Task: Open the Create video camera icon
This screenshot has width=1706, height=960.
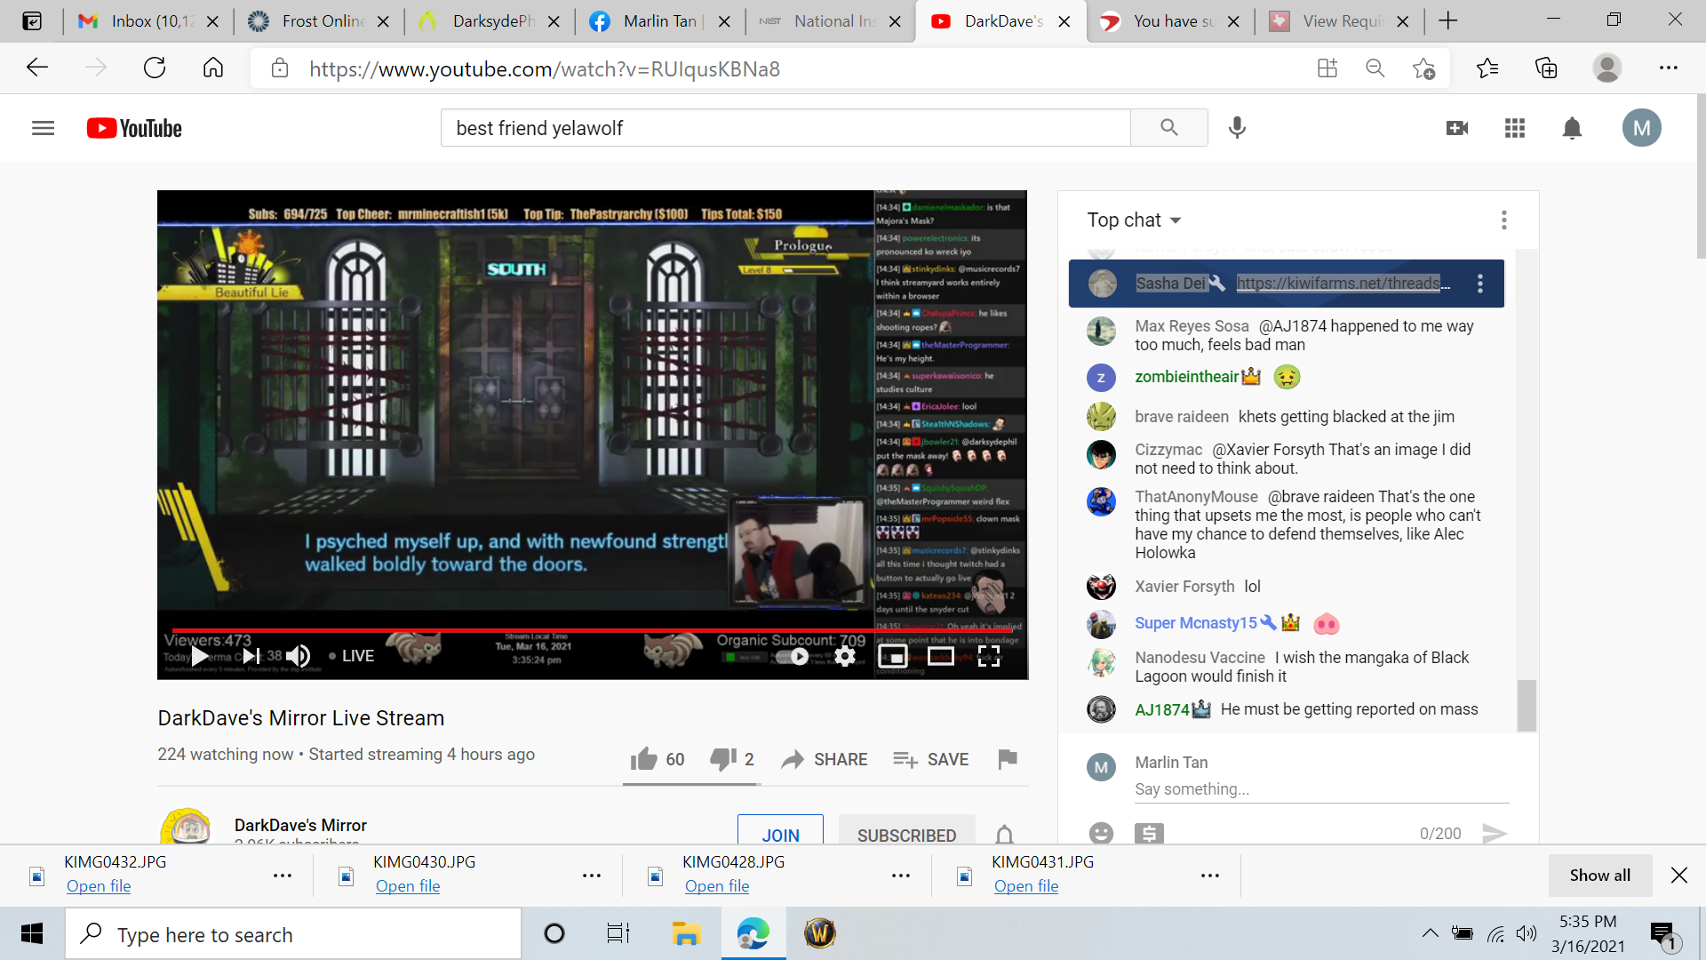Action: (1457, 128)
